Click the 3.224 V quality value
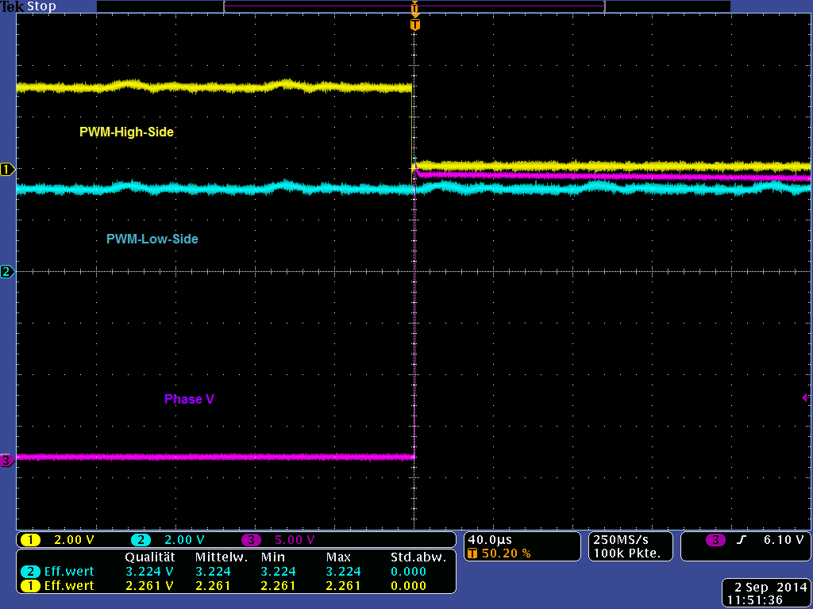813x609 pixels. tap(149, 571)
